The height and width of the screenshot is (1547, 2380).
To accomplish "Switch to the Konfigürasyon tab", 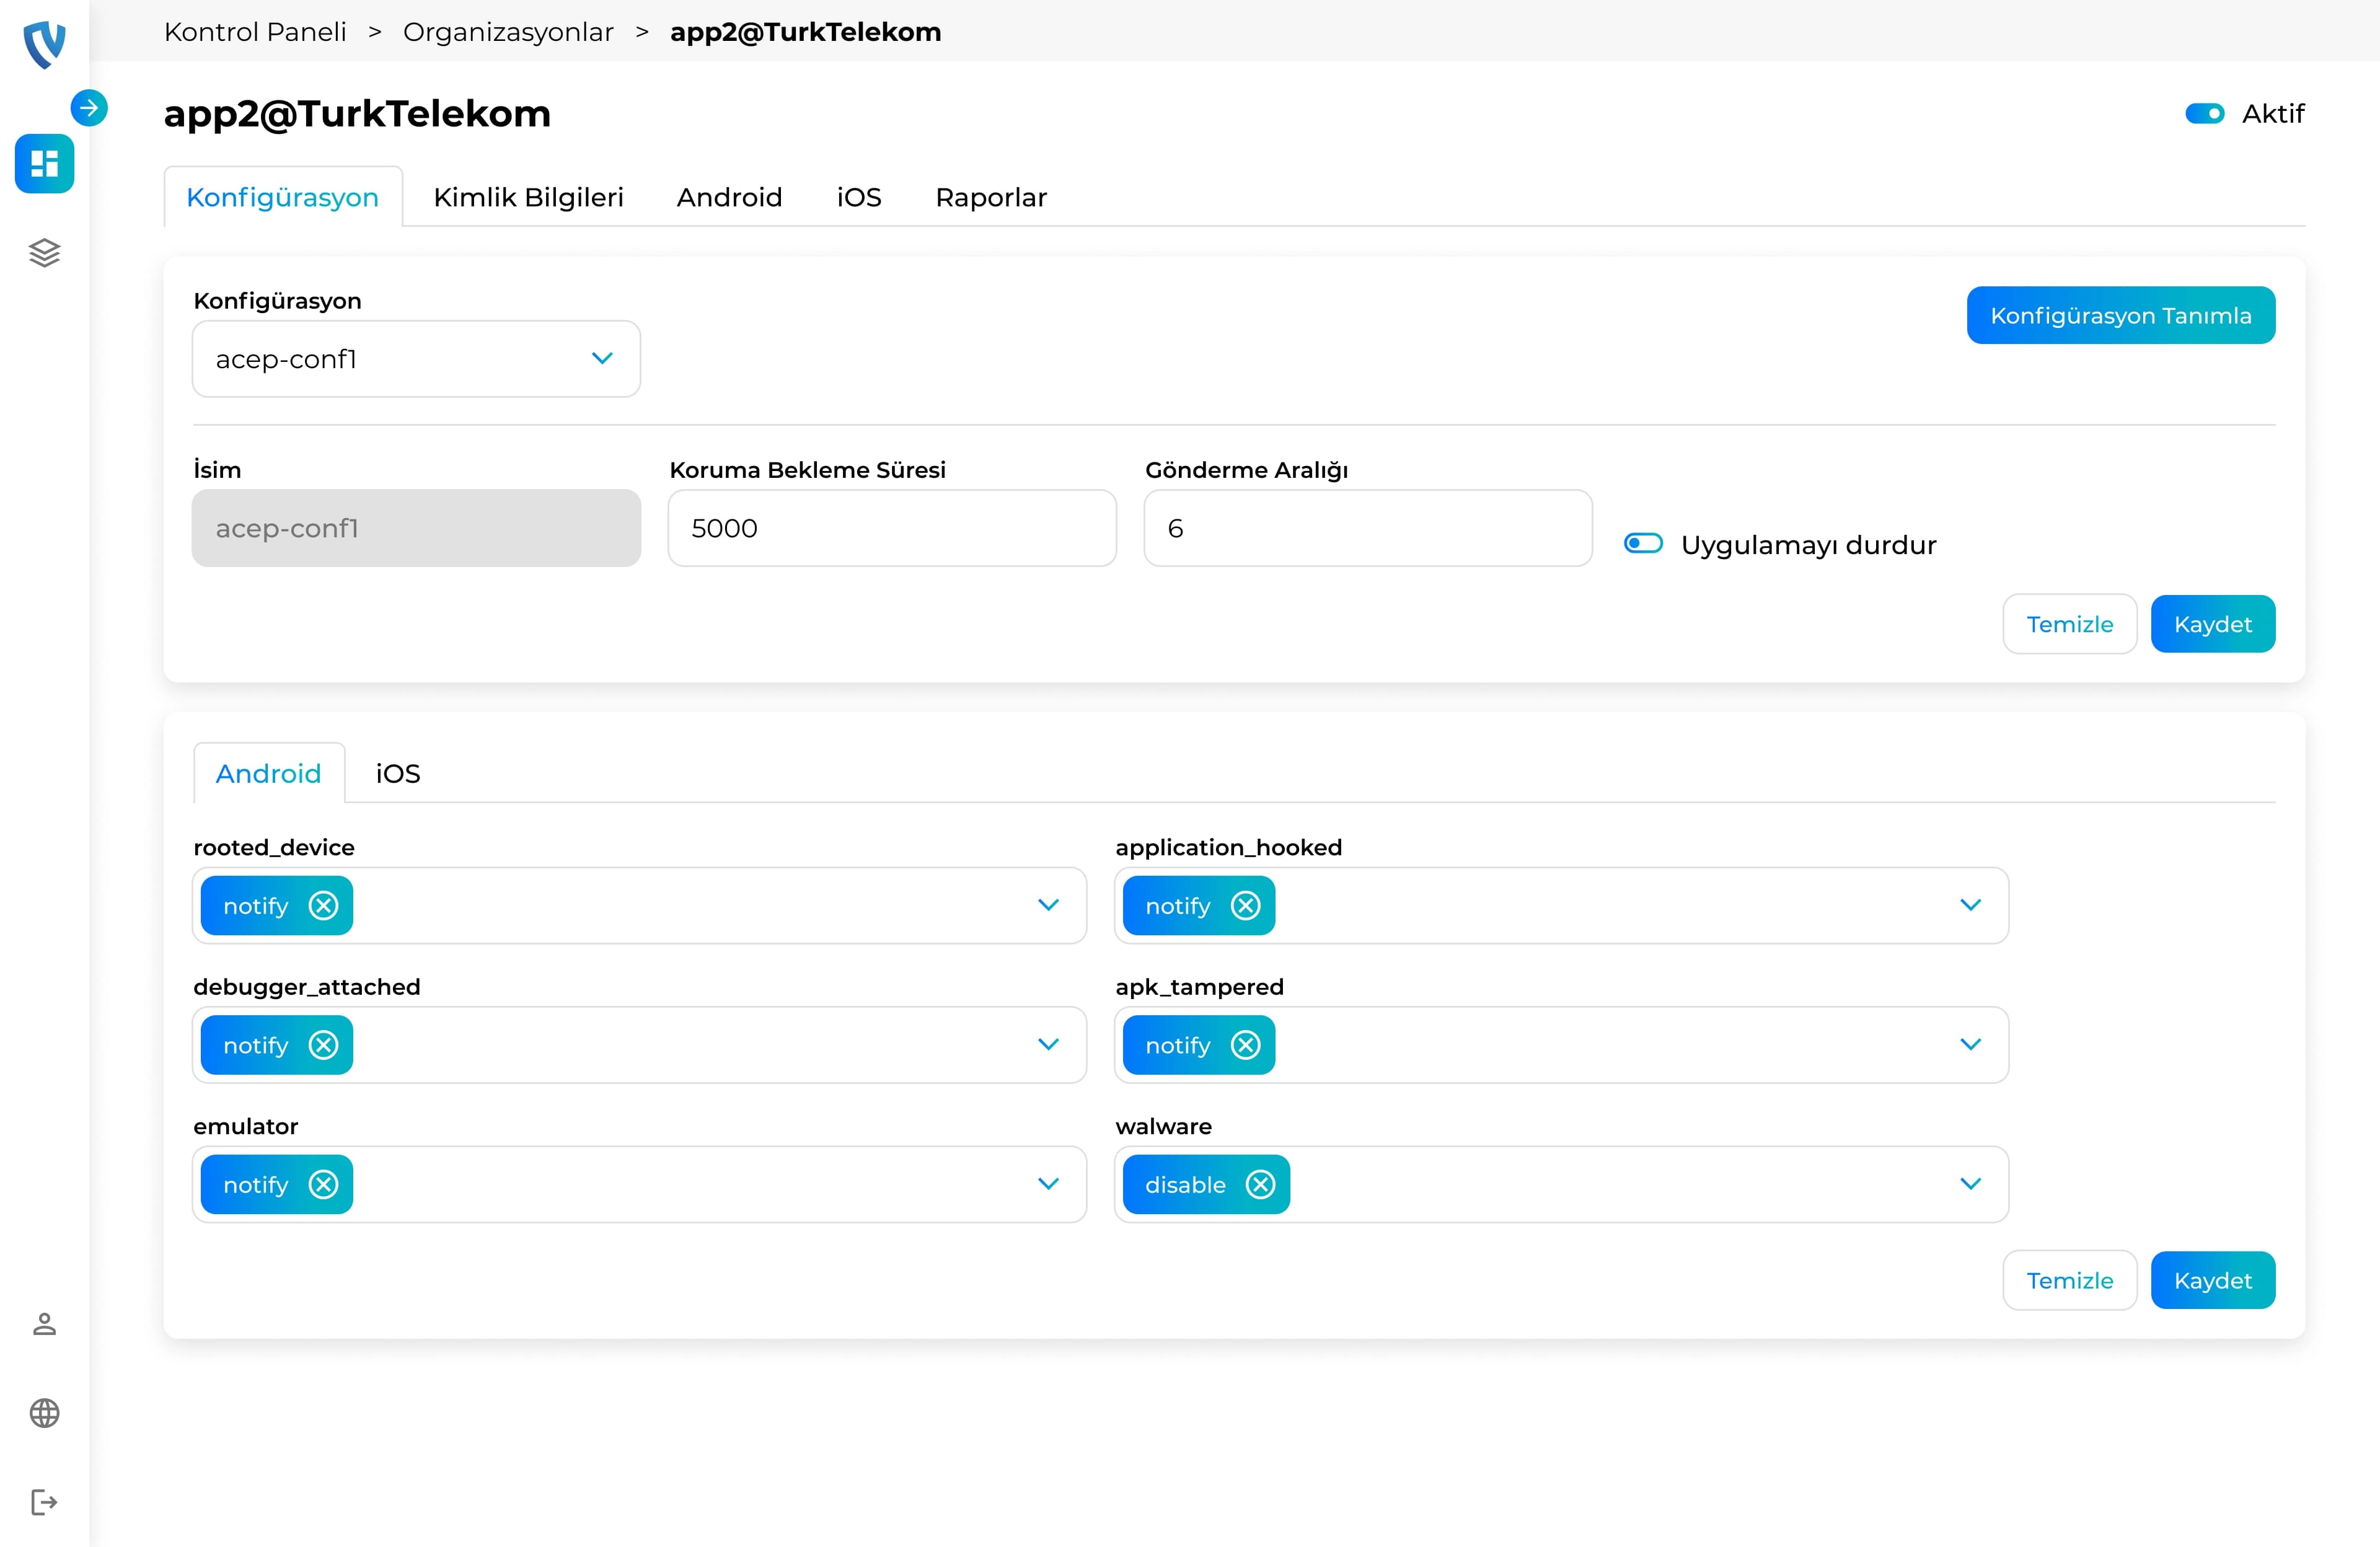I will (283, 197).
